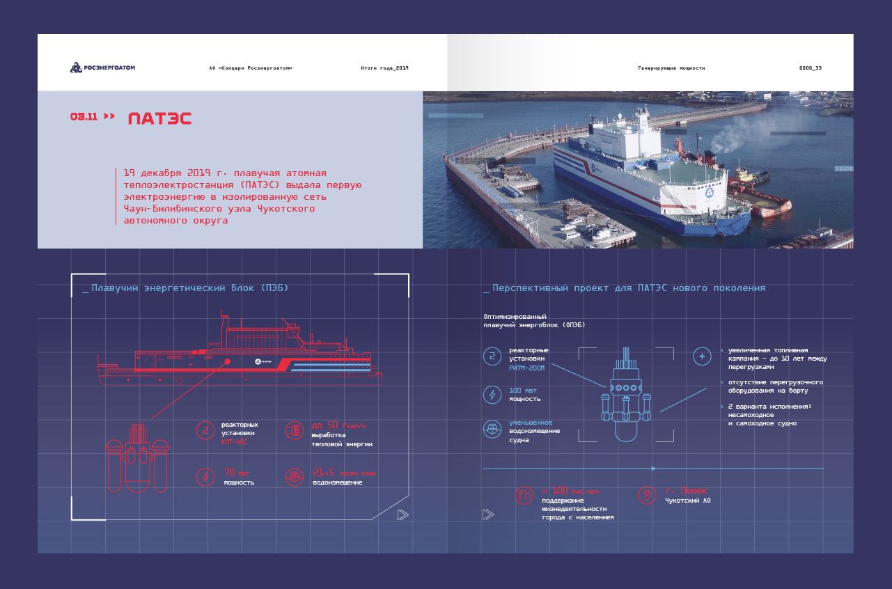This screenshot has width=892, height=589.
Task: Select the ПАТЭС heading
Action: click(159, 119)
